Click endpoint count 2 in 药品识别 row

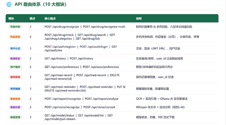click(30, 27)
